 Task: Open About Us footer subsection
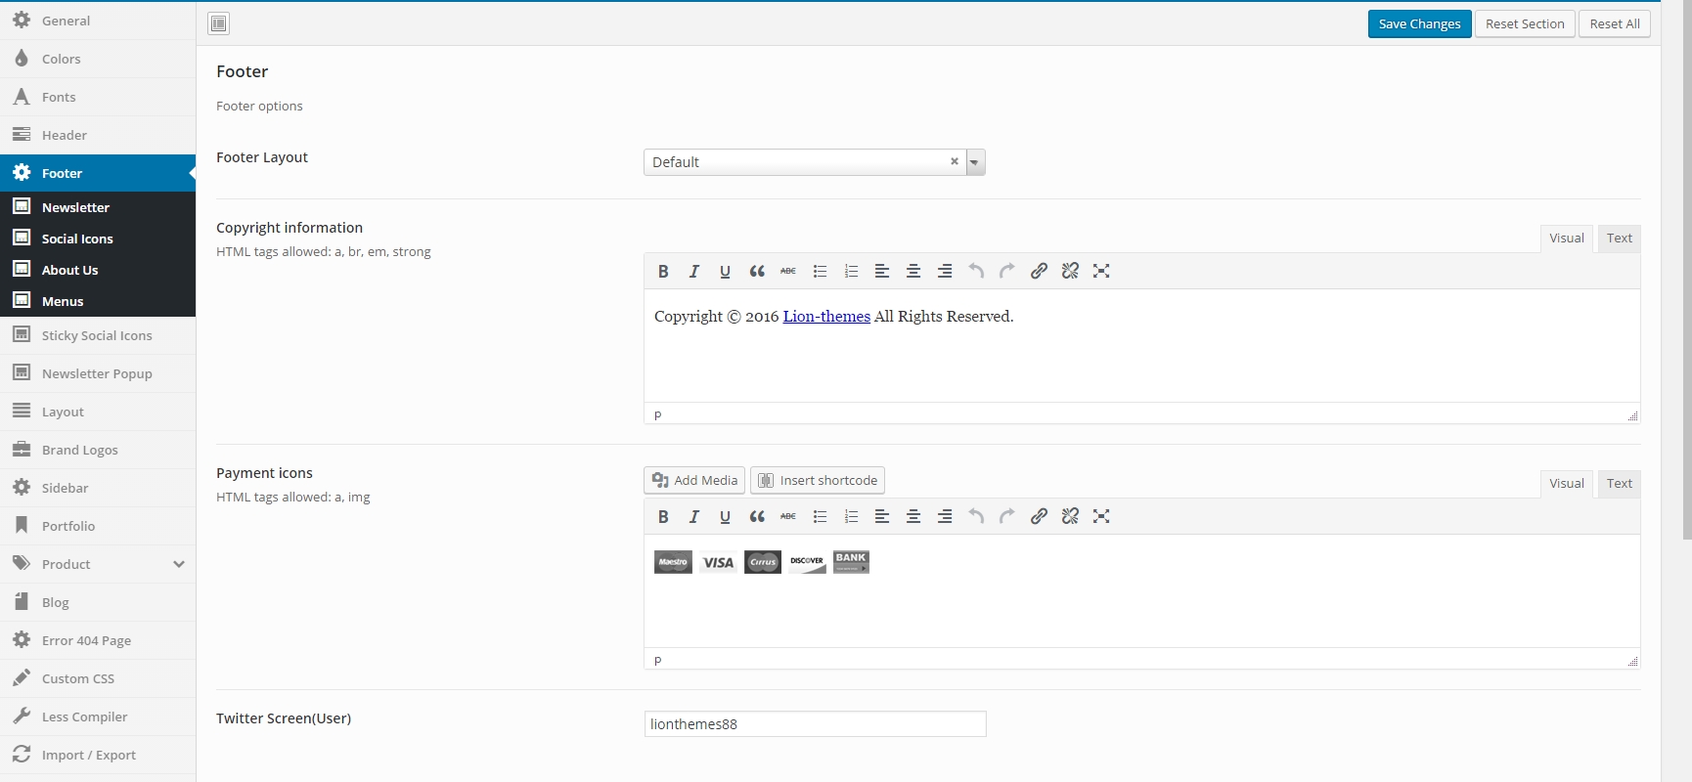[x=98, y=270]
